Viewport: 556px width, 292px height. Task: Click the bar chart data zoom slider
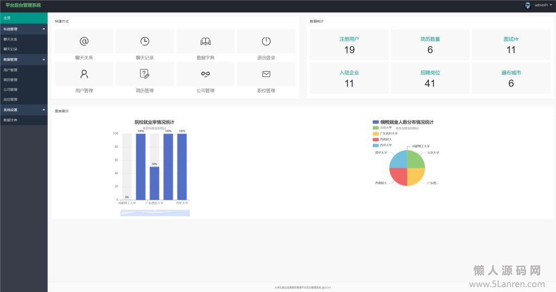[x=155, y=213]
